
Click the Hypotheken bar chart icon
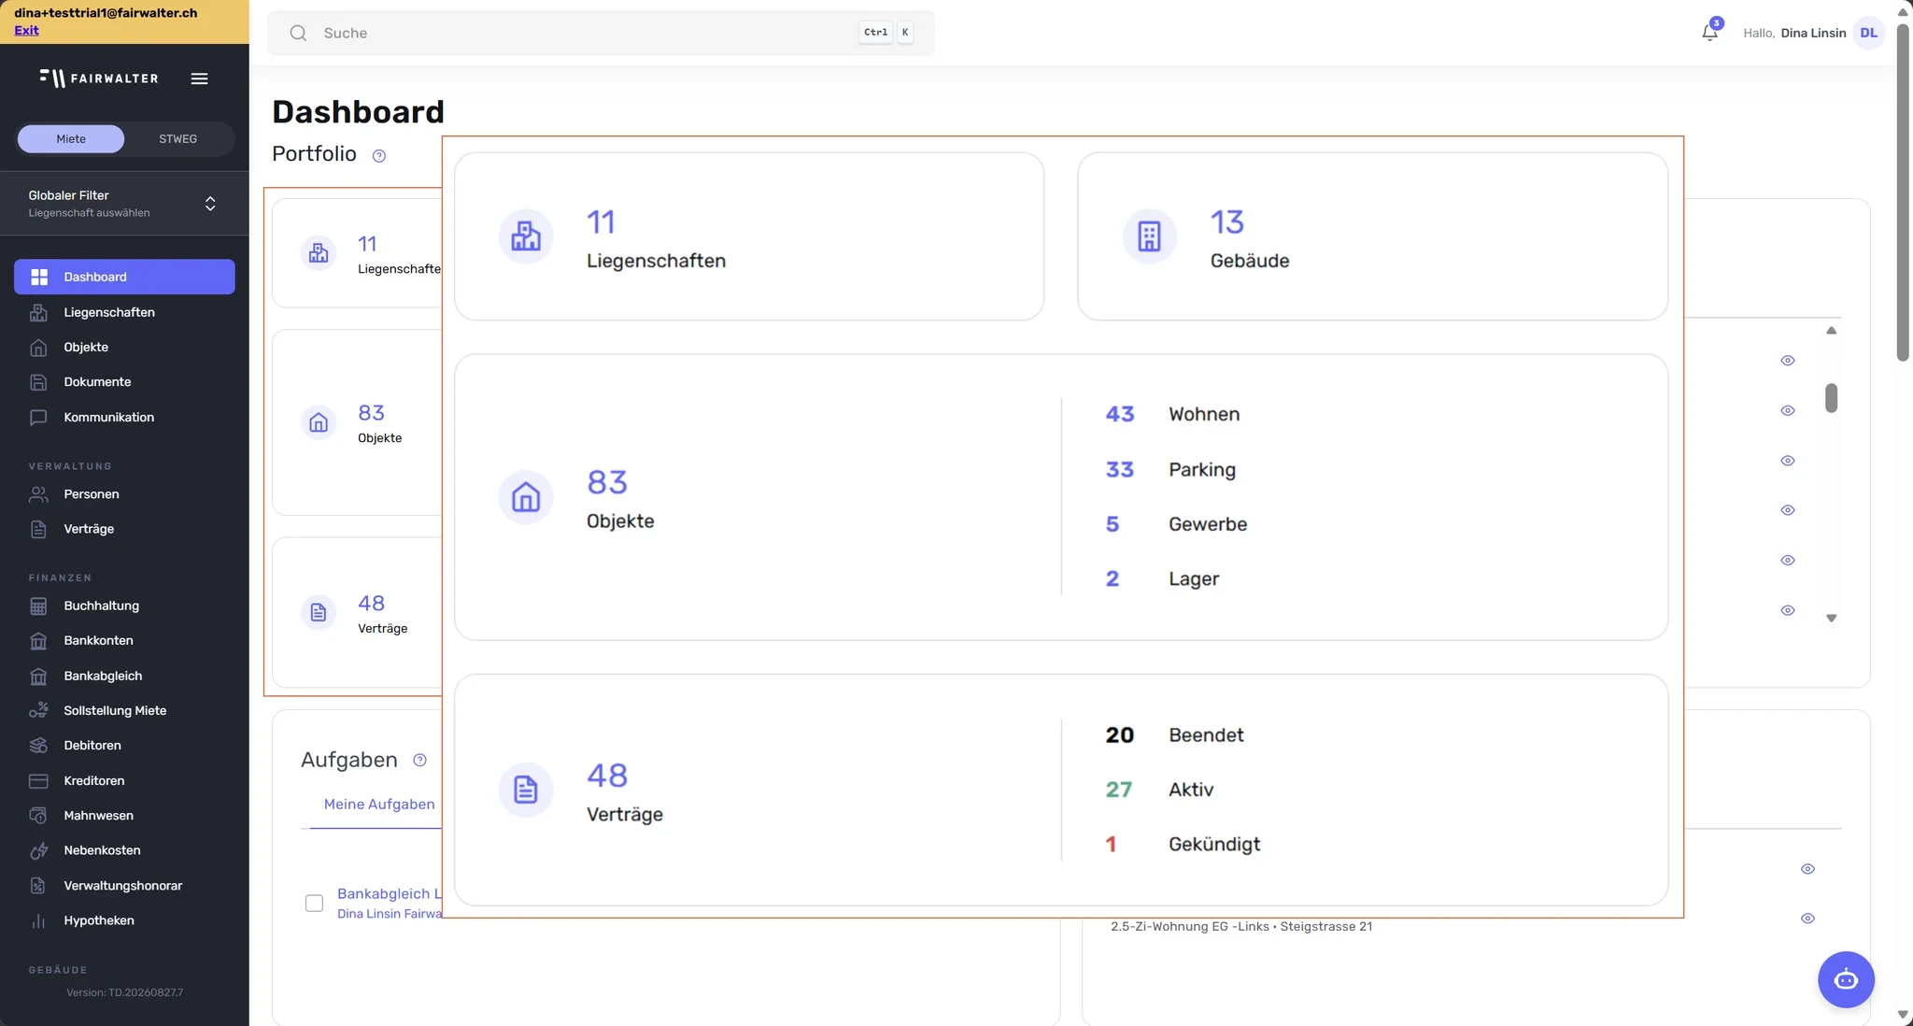pos(38,920)
